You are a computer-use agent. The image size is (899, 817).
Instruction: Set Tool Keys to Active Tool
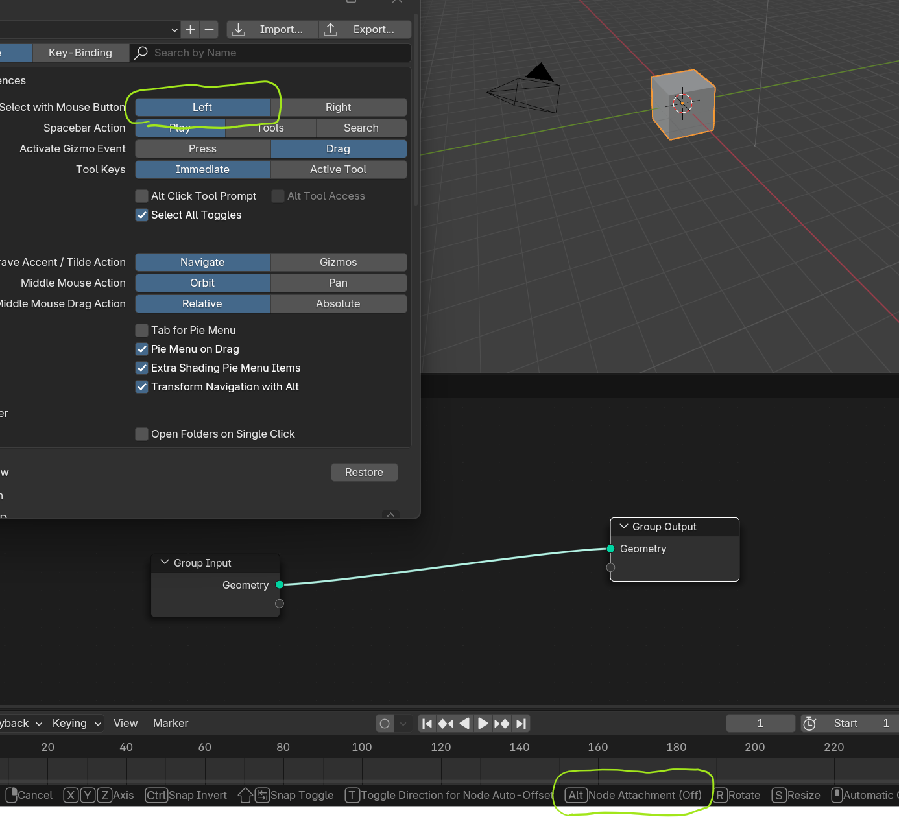pyautogui.click(x=339, y=169)
